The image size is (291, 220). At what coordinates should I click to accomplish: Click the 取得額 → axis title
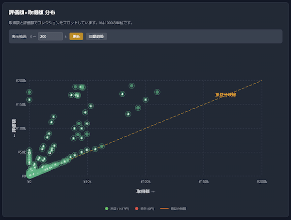click(145, 191)
